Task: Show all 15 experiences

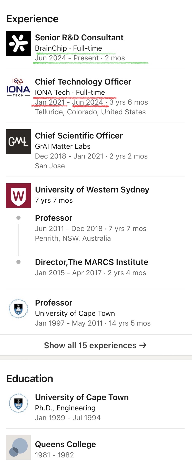Action: pyautogui.click(x=90, y=345)
